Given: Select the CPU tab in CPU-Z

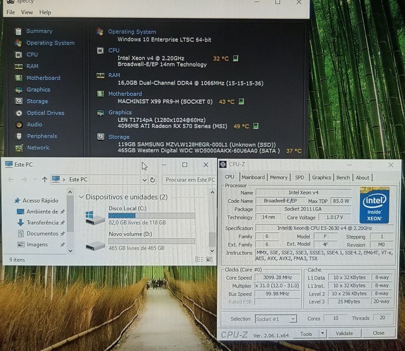Looking at the screenshot, I should point(230,177).
